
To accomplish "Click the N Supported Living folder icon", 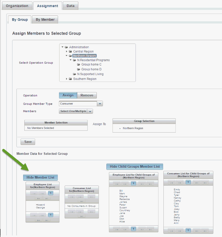I will coord(75,74).
